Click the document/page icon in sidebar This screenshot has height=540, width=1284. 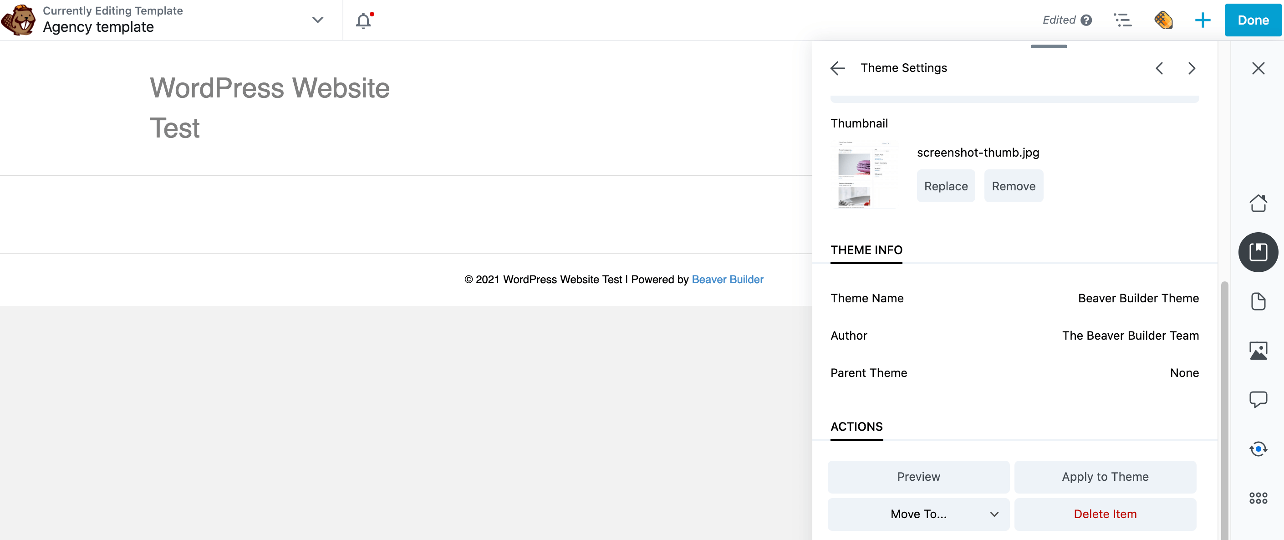[1258, 301]
